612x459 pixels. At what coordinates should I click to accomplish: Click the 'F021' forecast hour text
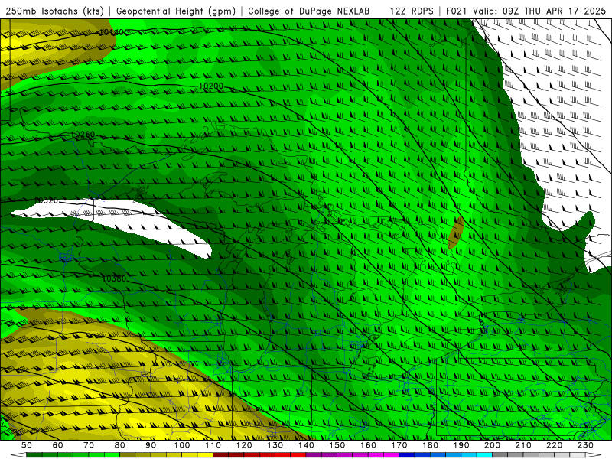(x=456, y=11)
